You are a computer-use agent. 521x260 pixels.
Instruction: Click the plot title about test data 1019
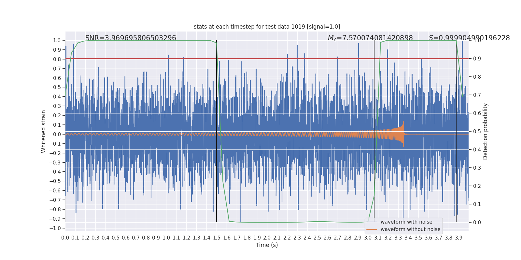point(267,27)
